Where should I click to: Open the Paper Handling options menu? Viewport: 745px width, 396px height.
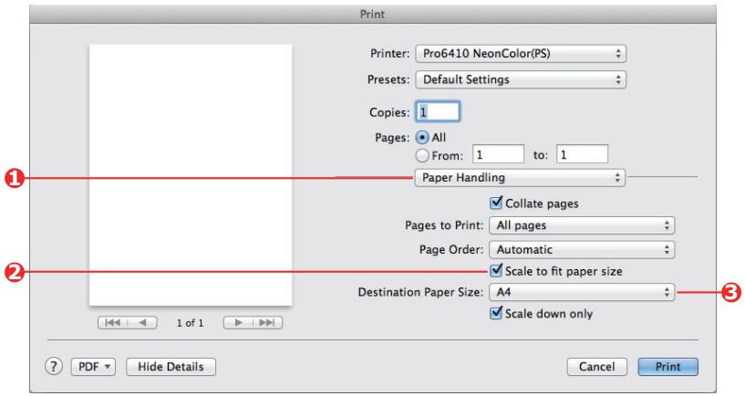pos(520,178)
